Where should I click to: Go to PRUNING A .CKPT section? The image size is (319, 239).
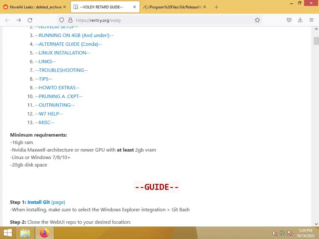(x=59, y=96)
